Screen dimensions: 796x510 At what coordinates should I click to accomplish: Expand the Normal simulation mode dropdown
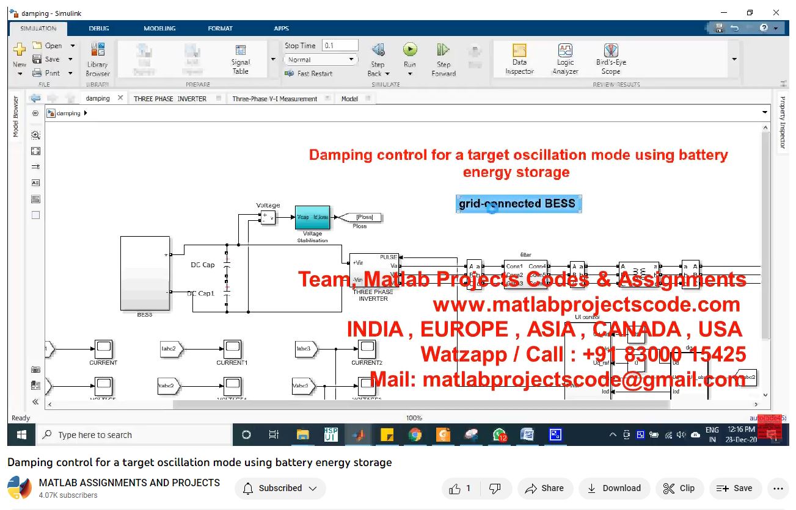320,60
